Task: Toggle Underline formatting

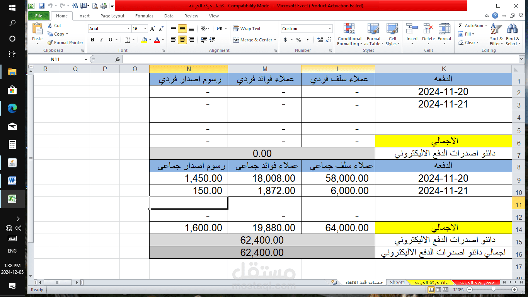Action: pos(110,40)
